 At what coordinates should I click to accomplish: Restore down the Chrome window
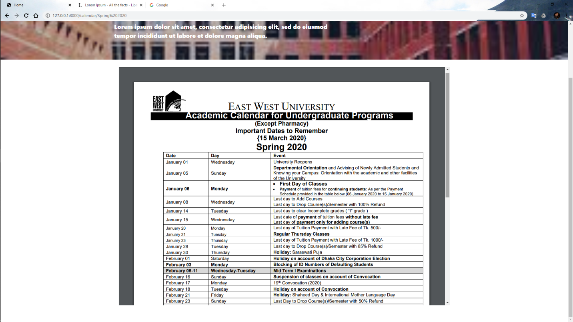point(553,4)
